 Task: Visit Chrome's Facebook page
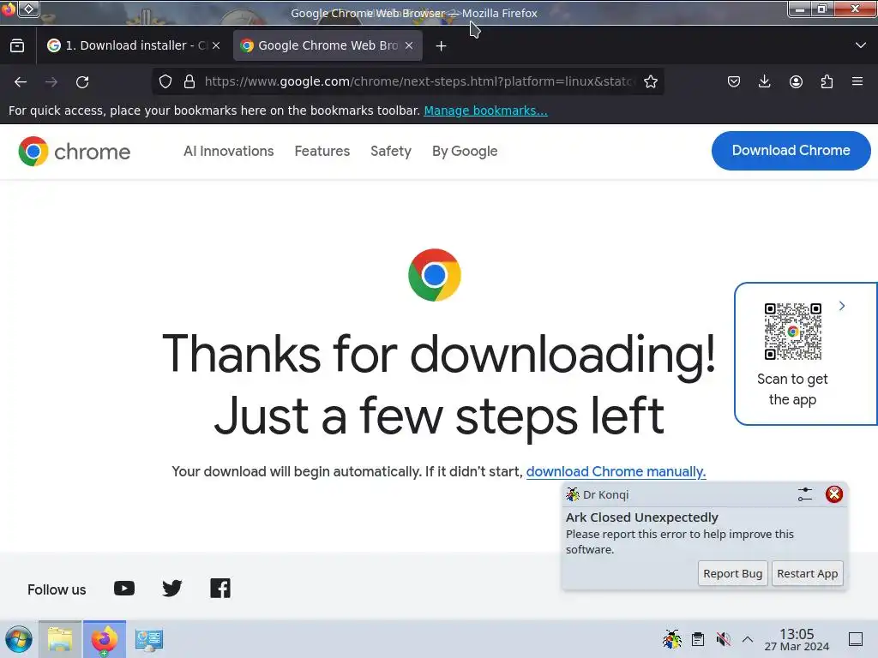click(220, 588)
